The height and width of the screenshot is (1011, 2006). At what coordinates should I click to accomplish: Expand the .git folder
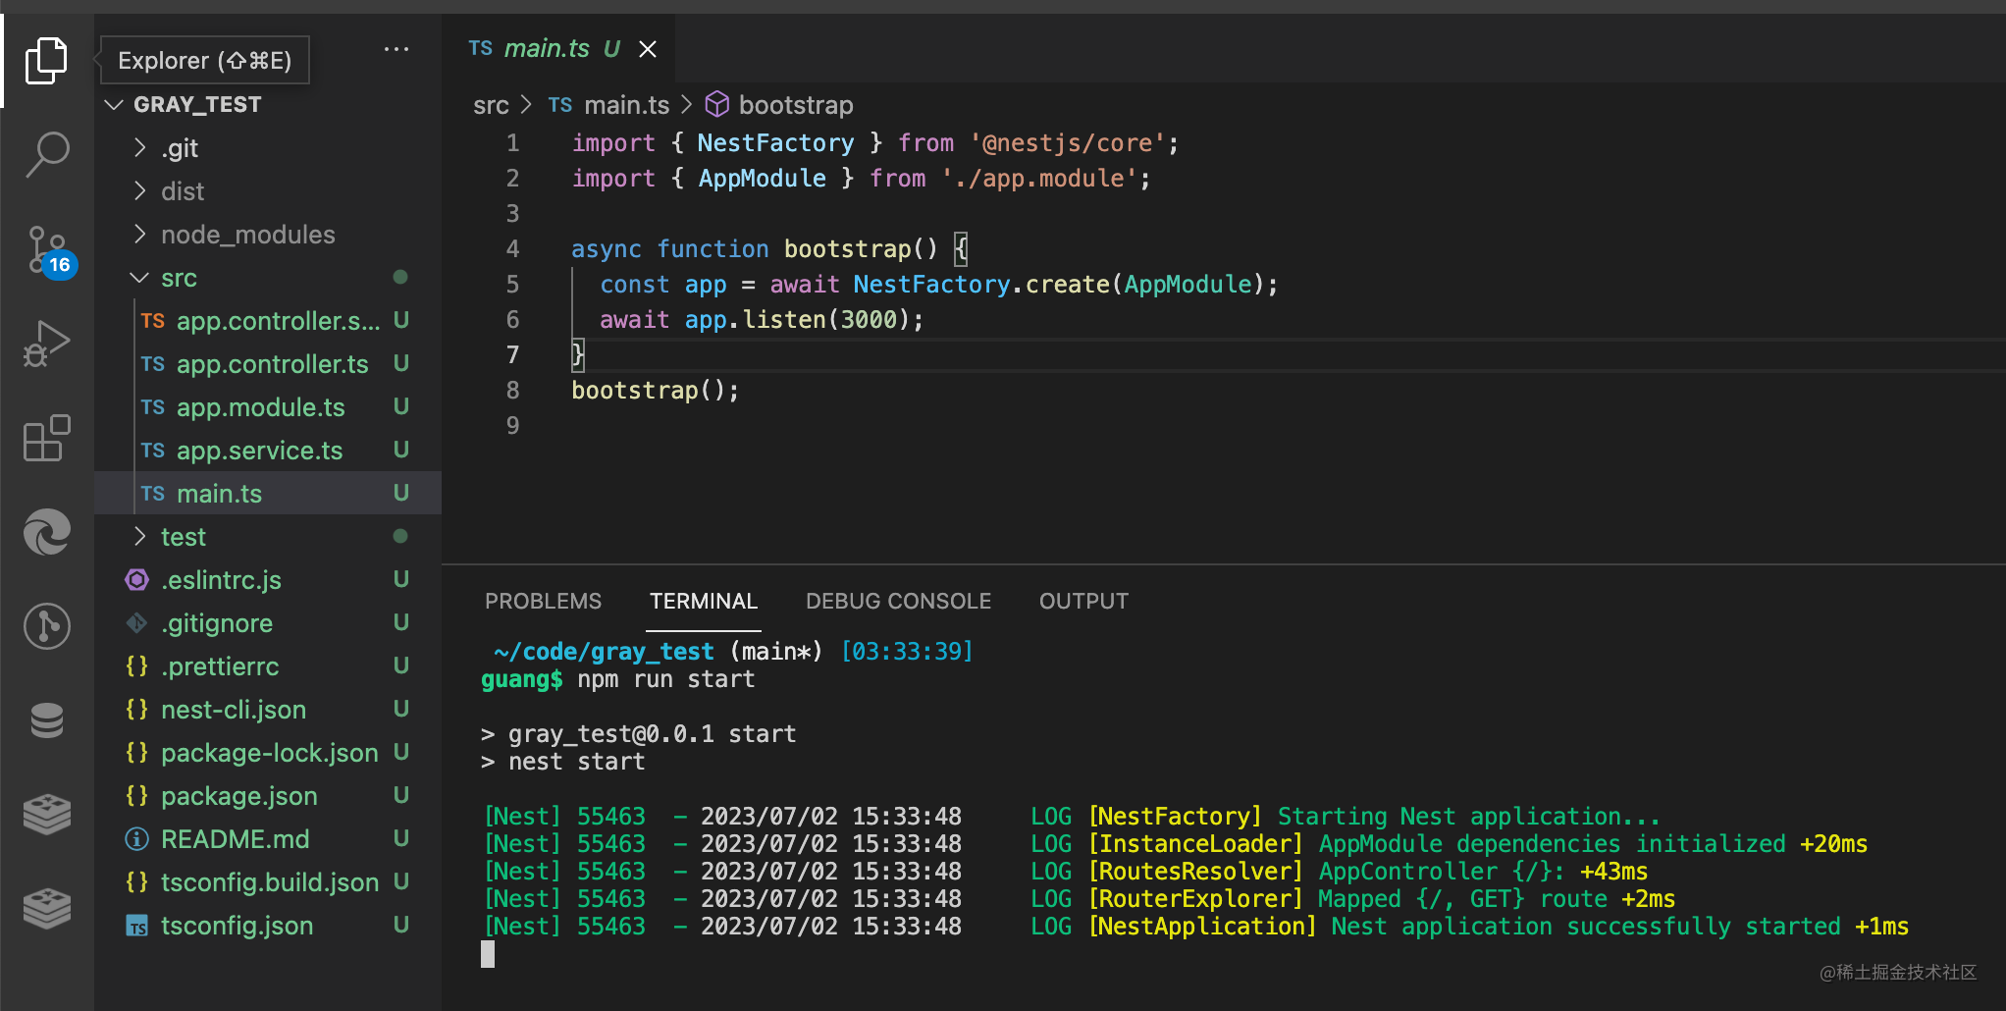click(x=182, y=148)
